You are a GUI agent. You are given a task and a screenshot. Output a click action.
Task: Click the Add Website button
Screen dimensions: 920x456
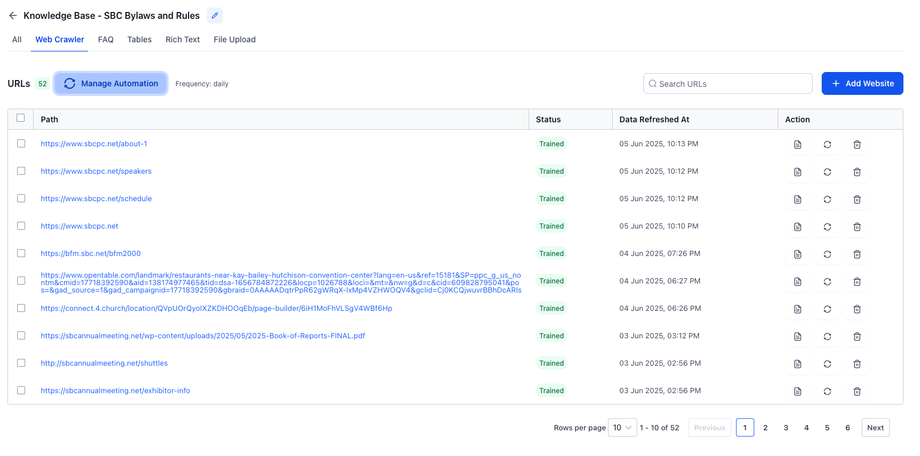(862, 83)
